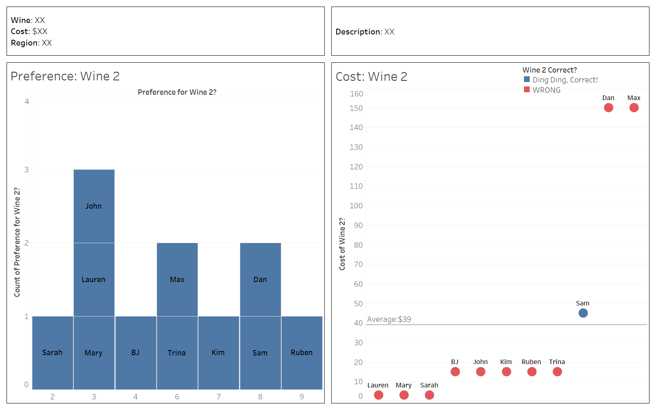656x410 pixels.
Task: Click the Description text box
Action: pos(490,32)
